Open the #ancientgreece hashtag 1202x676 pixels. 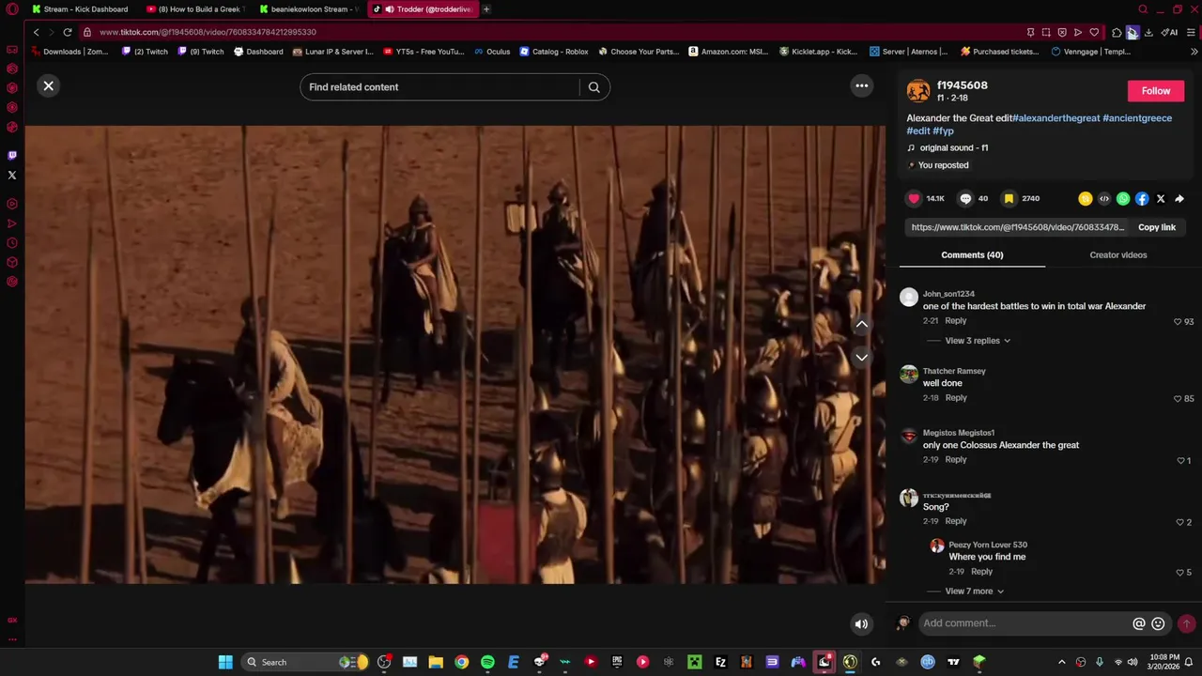pos(1137,118)
